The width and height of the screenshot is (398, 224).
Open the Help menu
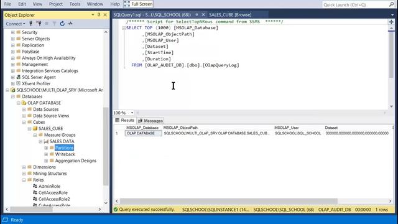click(114, 4)
